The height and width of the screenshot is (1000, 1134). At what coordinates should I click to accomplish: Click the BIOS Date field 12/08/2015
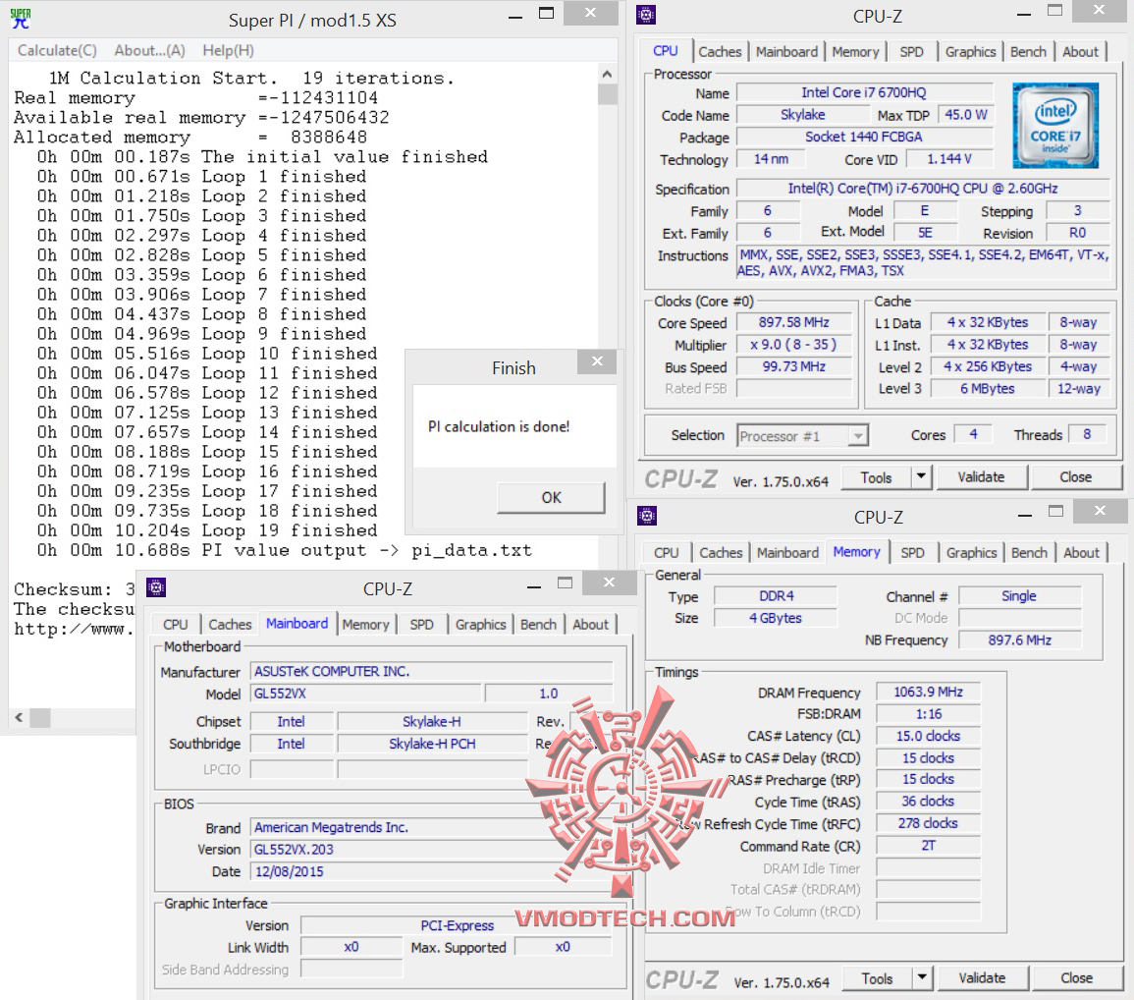431,872
